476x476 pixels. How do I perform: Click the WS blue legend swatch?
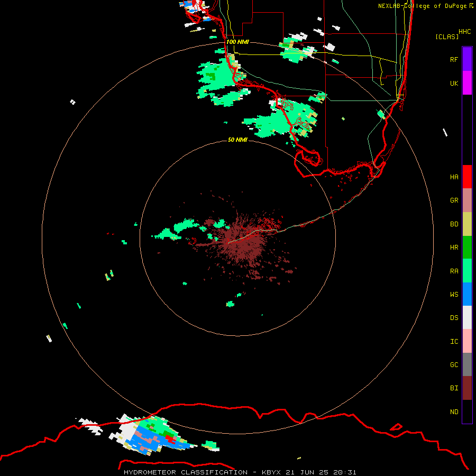point(467,294)
